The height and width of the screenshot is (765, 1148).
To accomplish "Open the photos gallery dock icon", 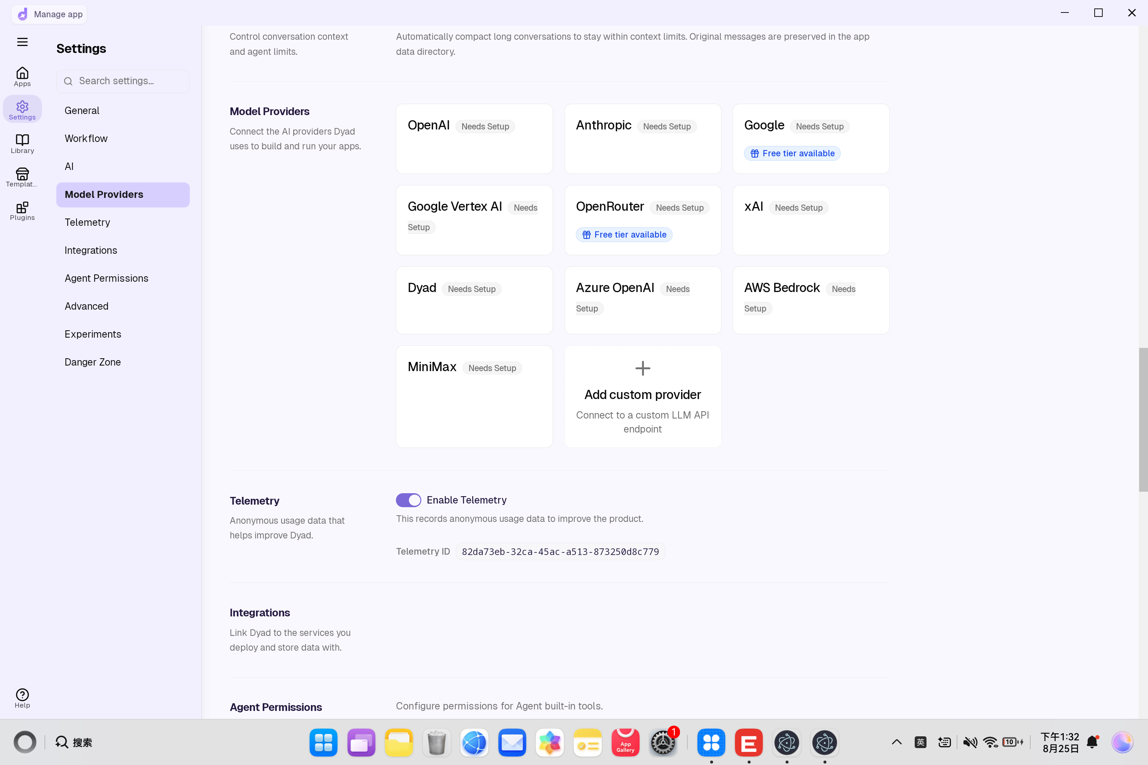I will click(550, 743).
